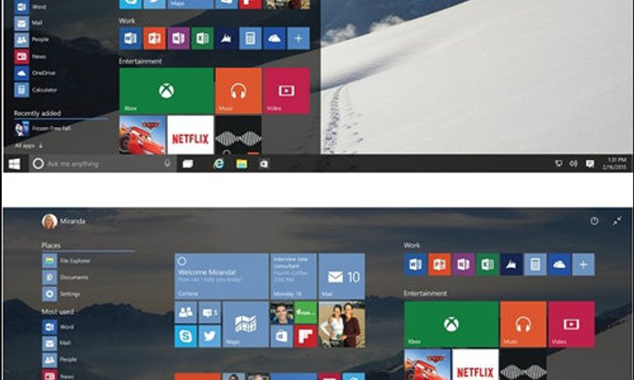634x380 pixels.
Task: Launch Frozen Free Fall under Recently added
Action: (x=43, y=129)
